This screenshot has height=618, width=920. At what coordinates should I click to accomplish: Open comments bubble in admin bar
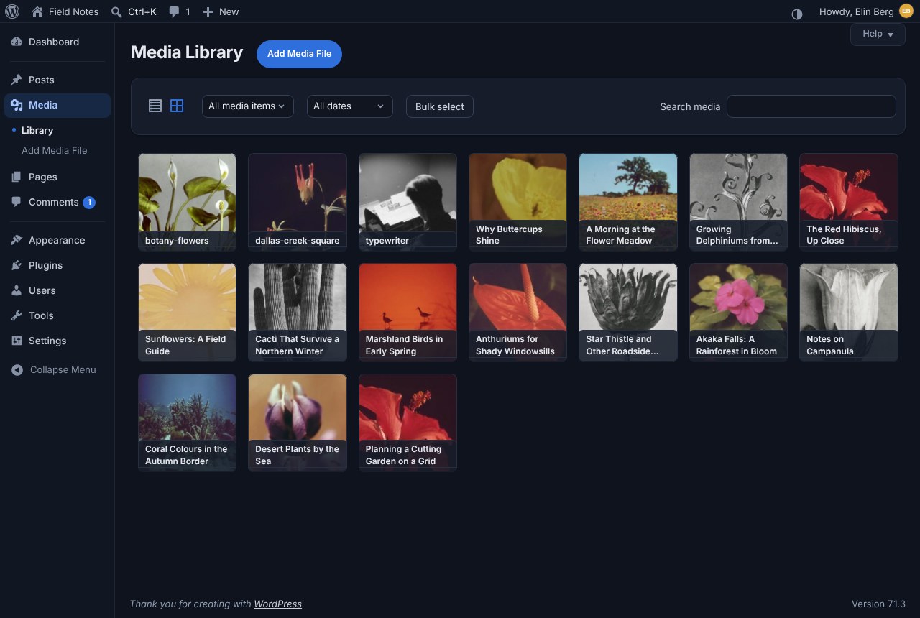(x=180, y=11)
